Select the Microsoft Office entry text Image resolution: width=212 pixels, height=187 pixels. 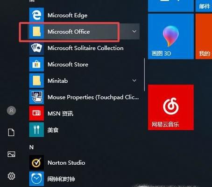[x=69, y=32]
